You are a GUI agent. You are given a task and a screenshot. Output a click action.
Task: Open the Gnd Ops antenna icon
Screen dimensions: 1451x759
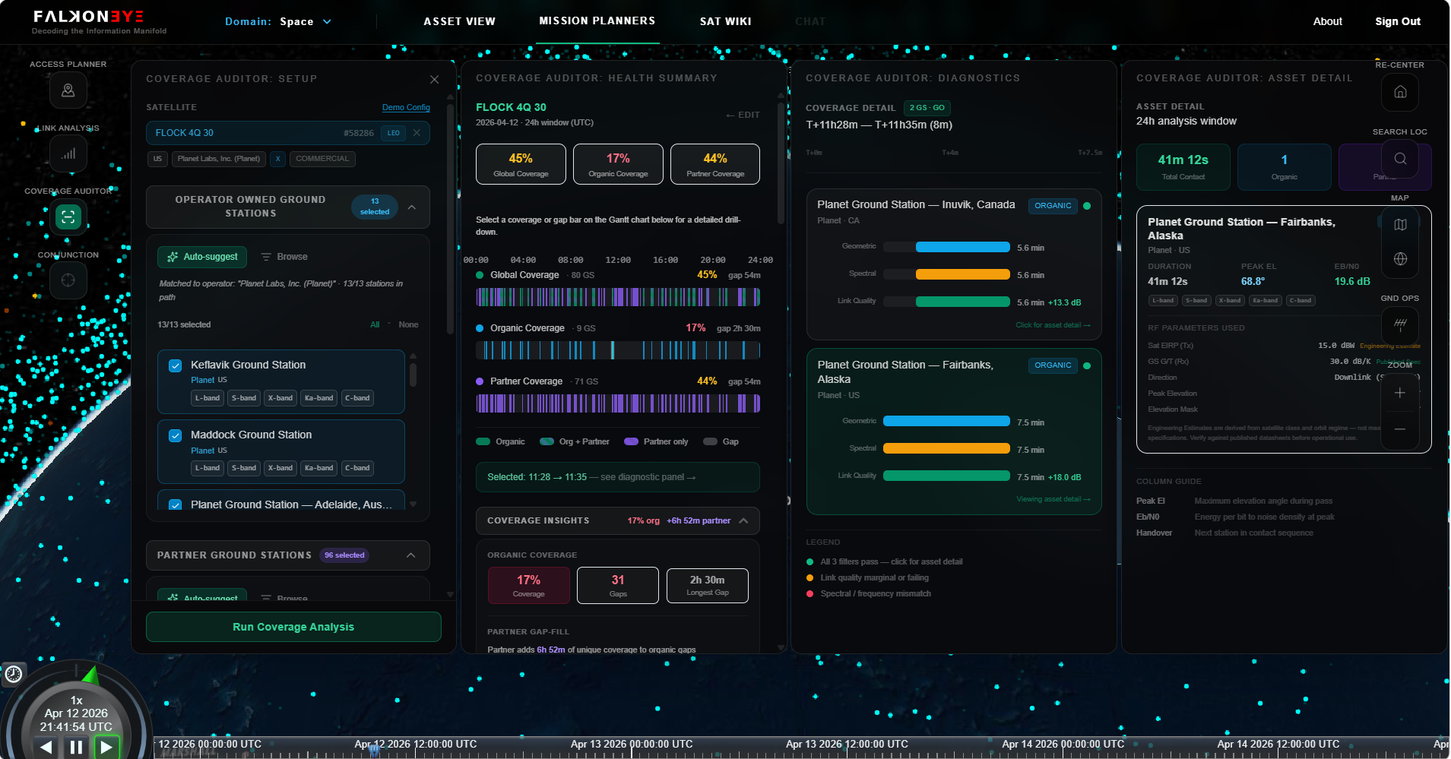1400,324
